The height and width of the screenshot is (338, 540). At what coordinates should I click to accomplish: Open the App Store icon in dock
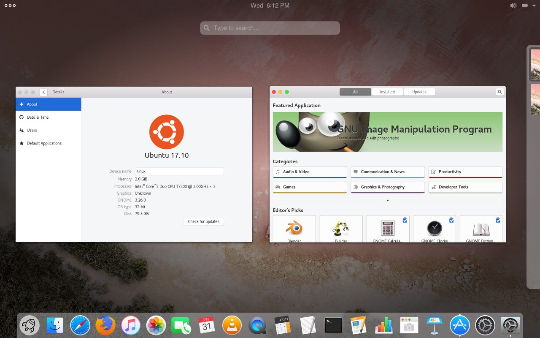[x=460, y=326]
